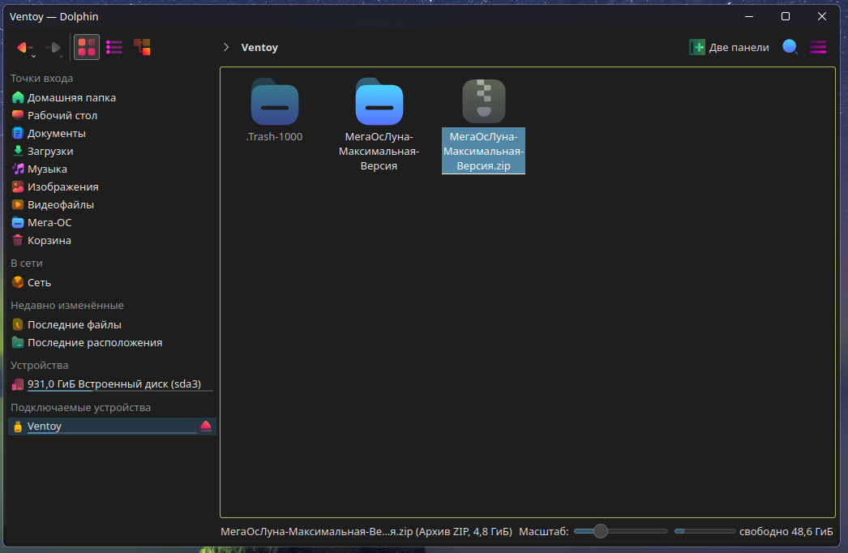Browse "Сеть" network place
This screenshot has height=553, width=848.
112,282
